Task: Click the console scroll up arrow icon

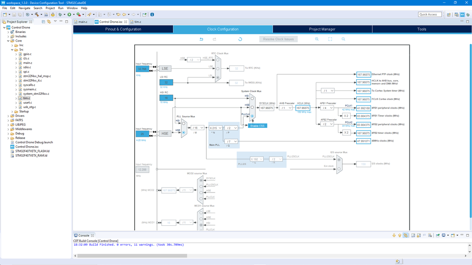Action: [400, 235]
